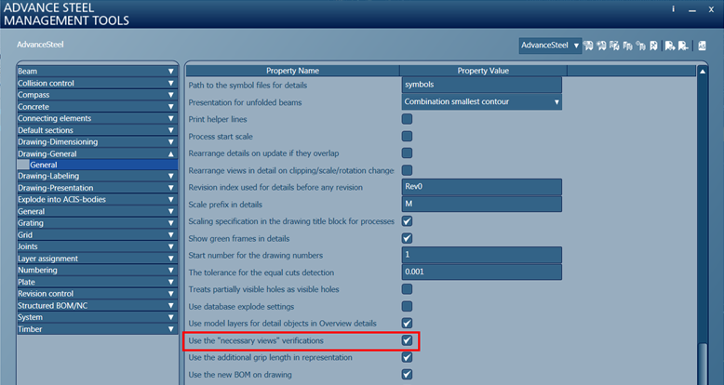Click the load settings in Advance Steel icon

coord(702,46)
